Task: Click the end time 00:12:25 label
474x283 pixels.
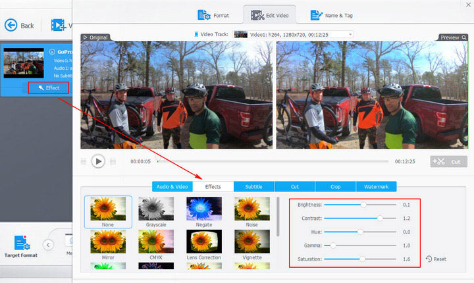Action: point(405,161)
